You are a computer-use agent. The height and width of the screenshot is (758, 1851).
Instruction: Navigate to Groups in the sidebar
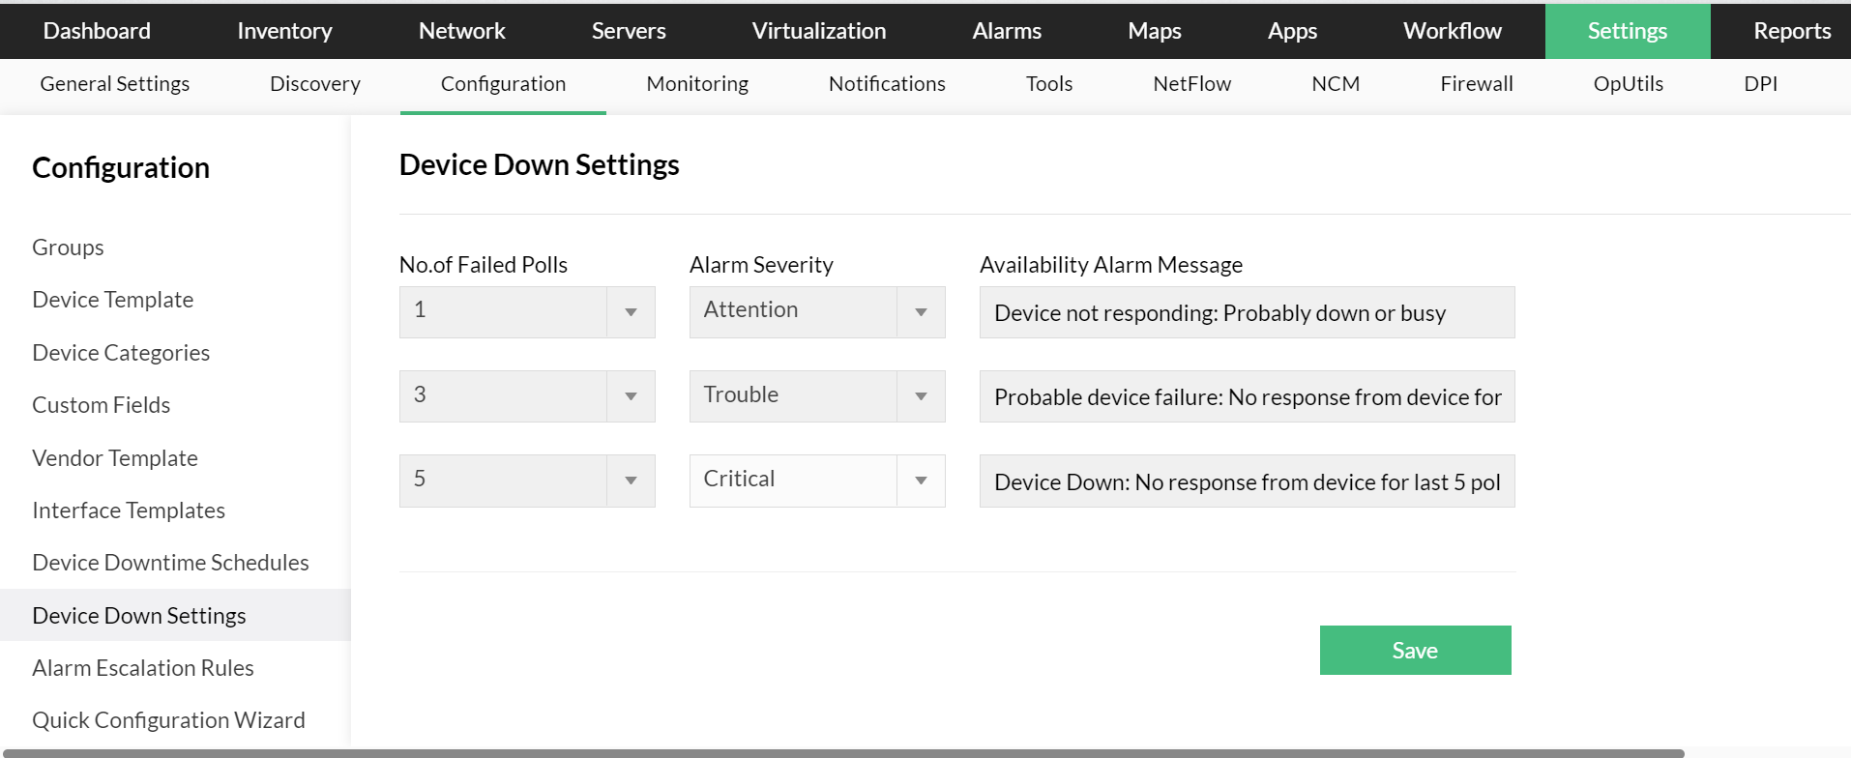pos(68,248)
